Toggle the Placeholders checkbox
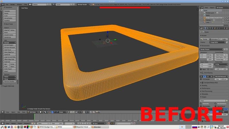The image size is (229, 129). point(201,106)
